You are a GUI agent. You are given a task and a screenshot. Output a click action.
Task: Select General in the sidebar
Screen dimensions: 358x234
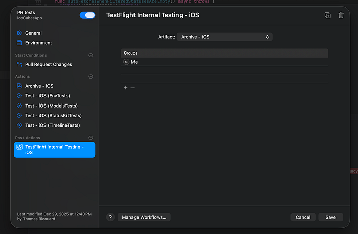coord(54,33)
